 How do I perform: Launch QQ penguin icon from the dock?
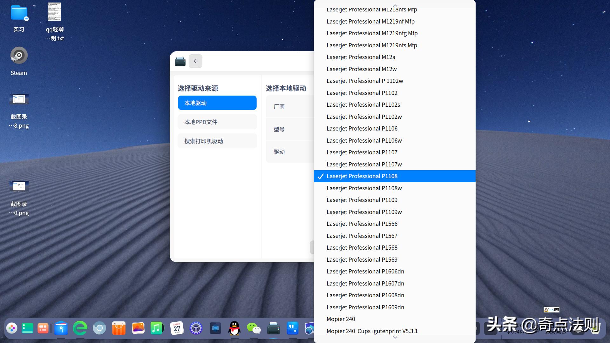234,328
